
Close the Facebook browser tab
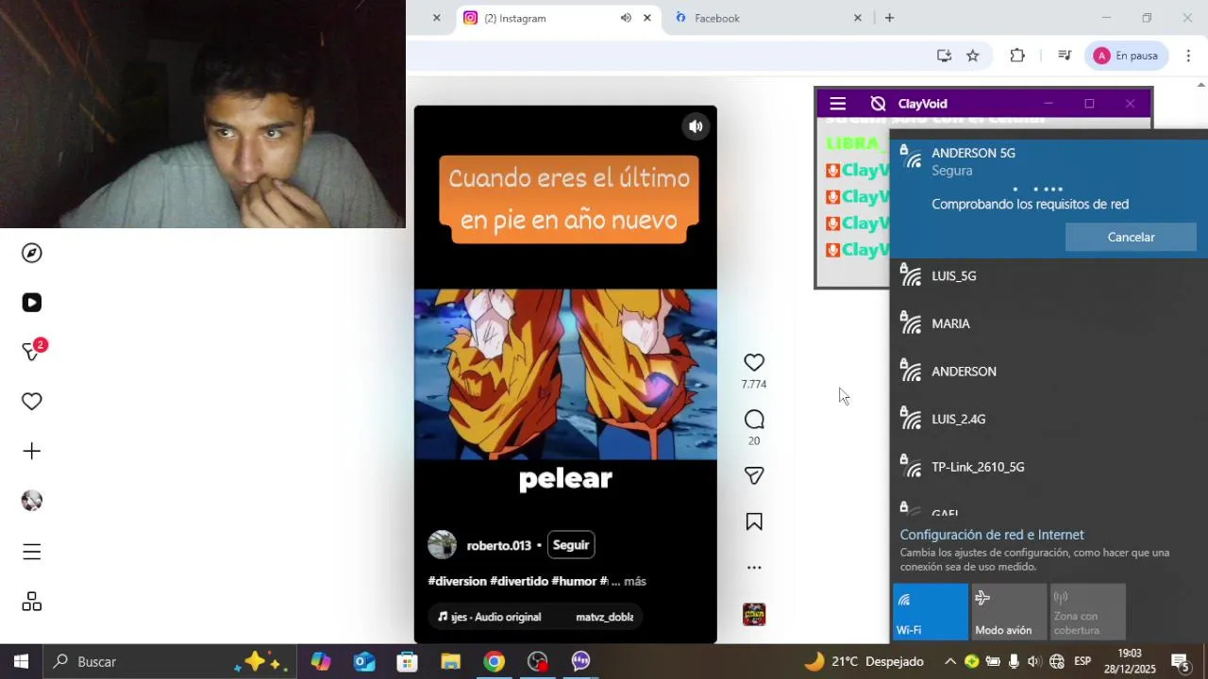click(x=858, y=18)
